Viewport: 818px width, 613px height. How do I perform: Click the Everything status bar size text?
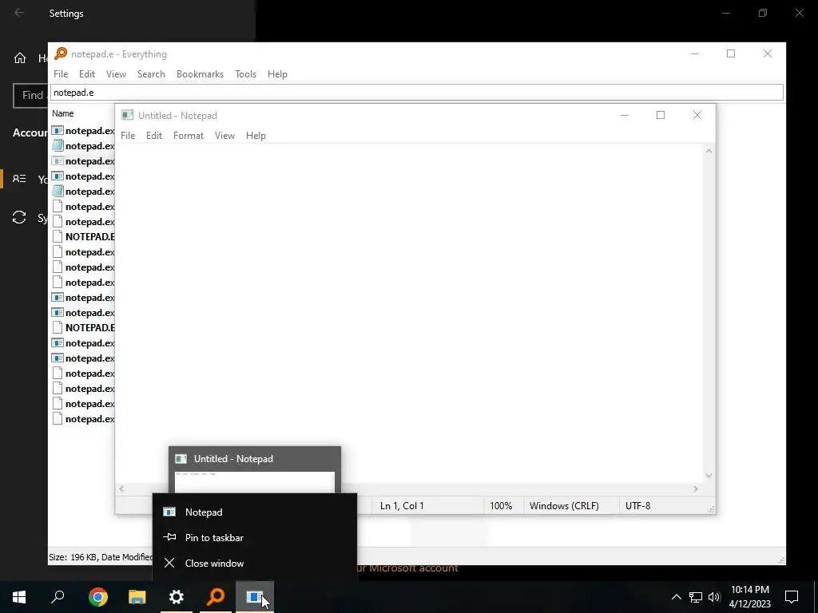(101, 556)
